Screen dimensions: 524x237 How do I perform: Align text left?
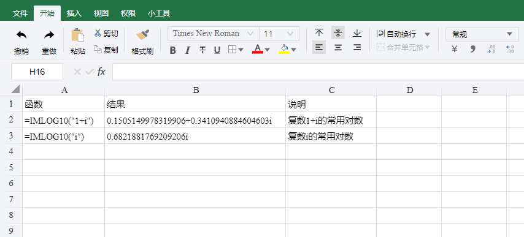click(x=319, y=47)
